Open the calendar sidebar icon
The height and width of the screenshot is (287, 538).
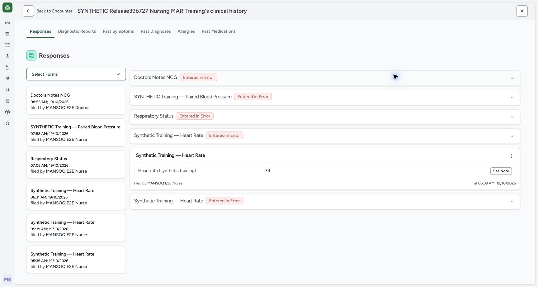[x=7, y=34]
